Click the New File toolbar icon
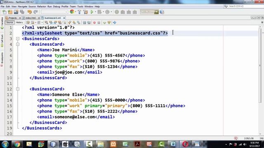This screenshot has width=264, height=148. [x=5, y=12]
